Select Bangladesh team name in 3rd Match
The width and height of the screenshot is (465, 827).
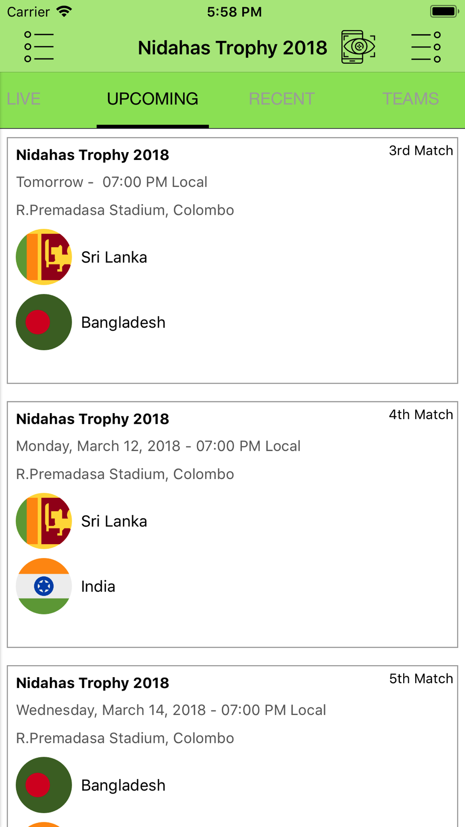(123, 322)
